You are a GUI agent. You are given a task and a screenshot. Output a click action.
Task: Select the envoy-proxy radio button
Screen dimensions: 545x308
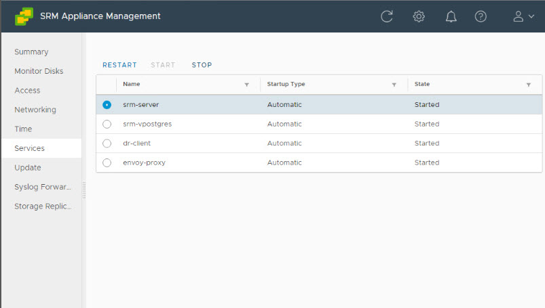(107, 163)
